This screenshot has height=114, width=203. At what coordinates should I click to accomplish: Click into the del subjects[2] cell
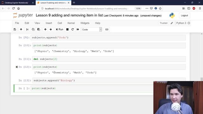[109, 59]
